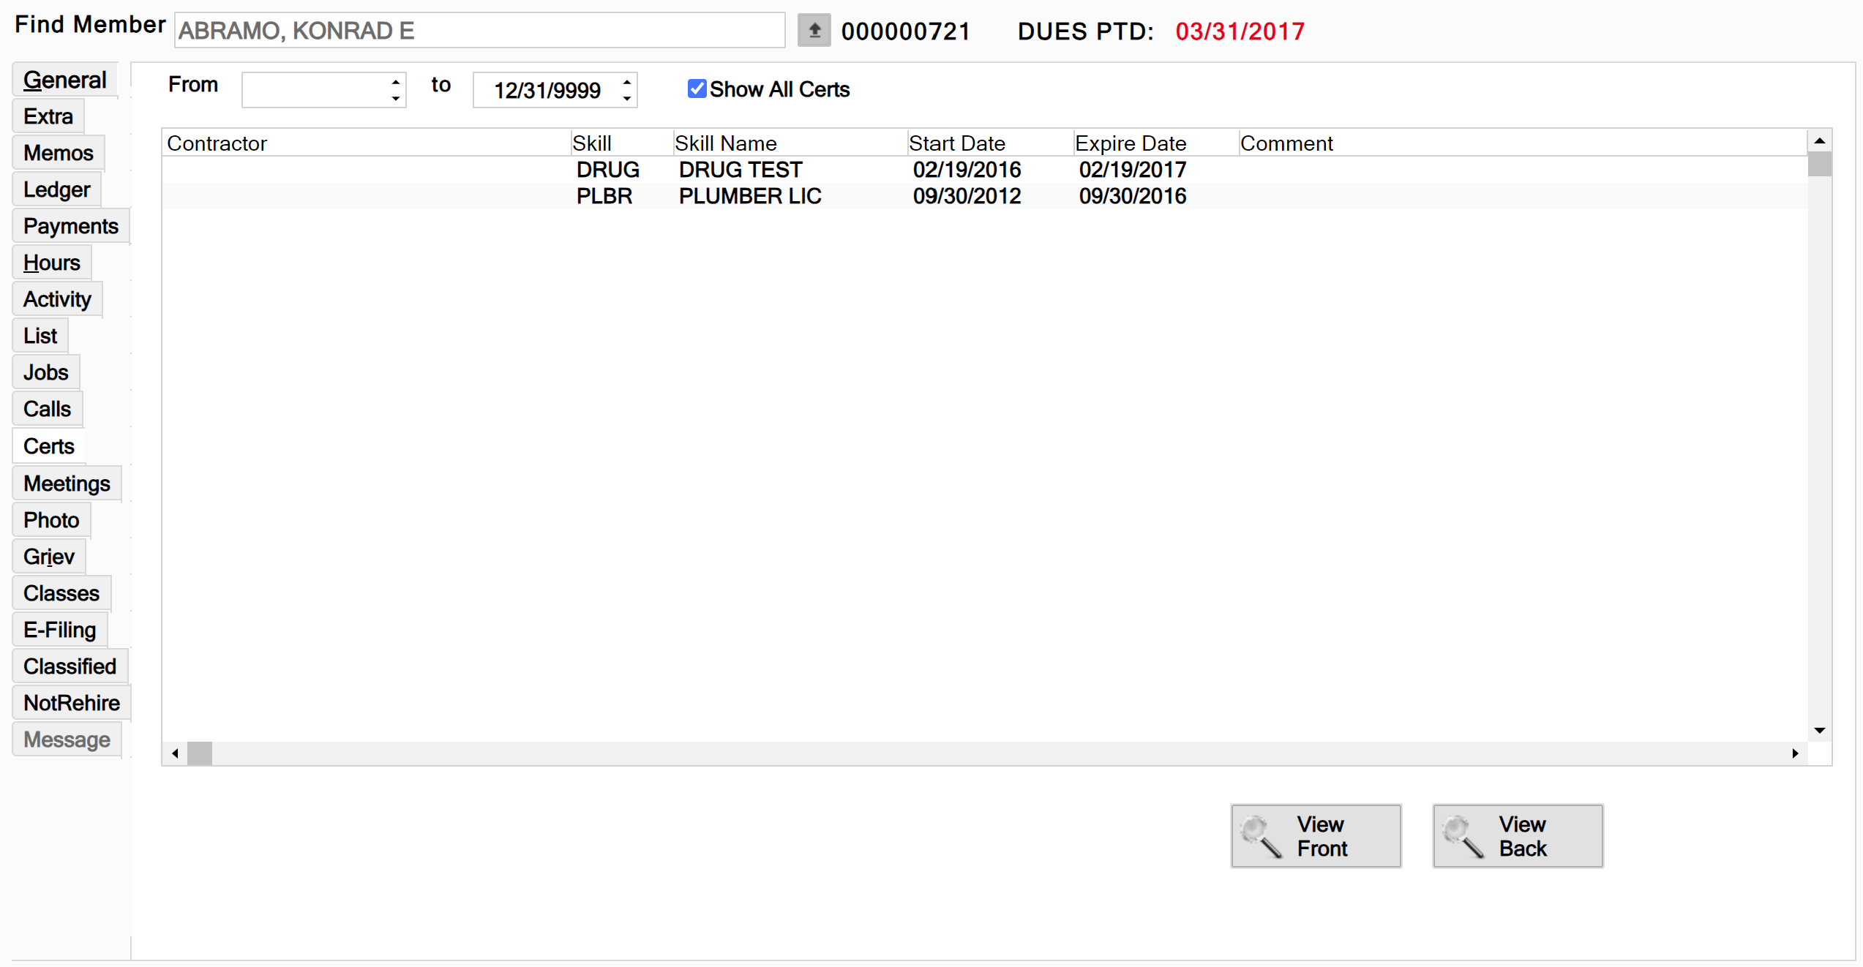The width and height of the screenshot is (1863, 967).
Task: Click the Find Member name field
Action: coord(479,31)
